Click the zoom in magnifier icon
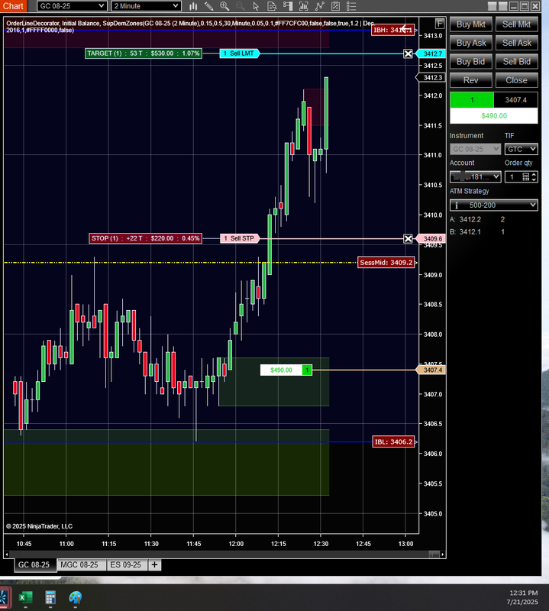This screenshot has height=611, width=549. pyautogui.click(x=224, y=6)
